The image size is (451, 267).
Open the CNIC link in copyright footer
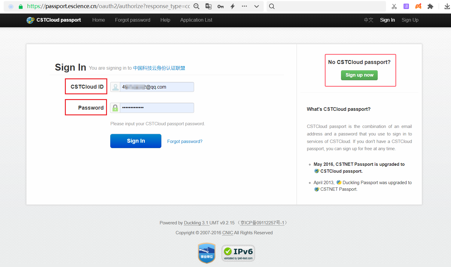[x=228, y=233]
